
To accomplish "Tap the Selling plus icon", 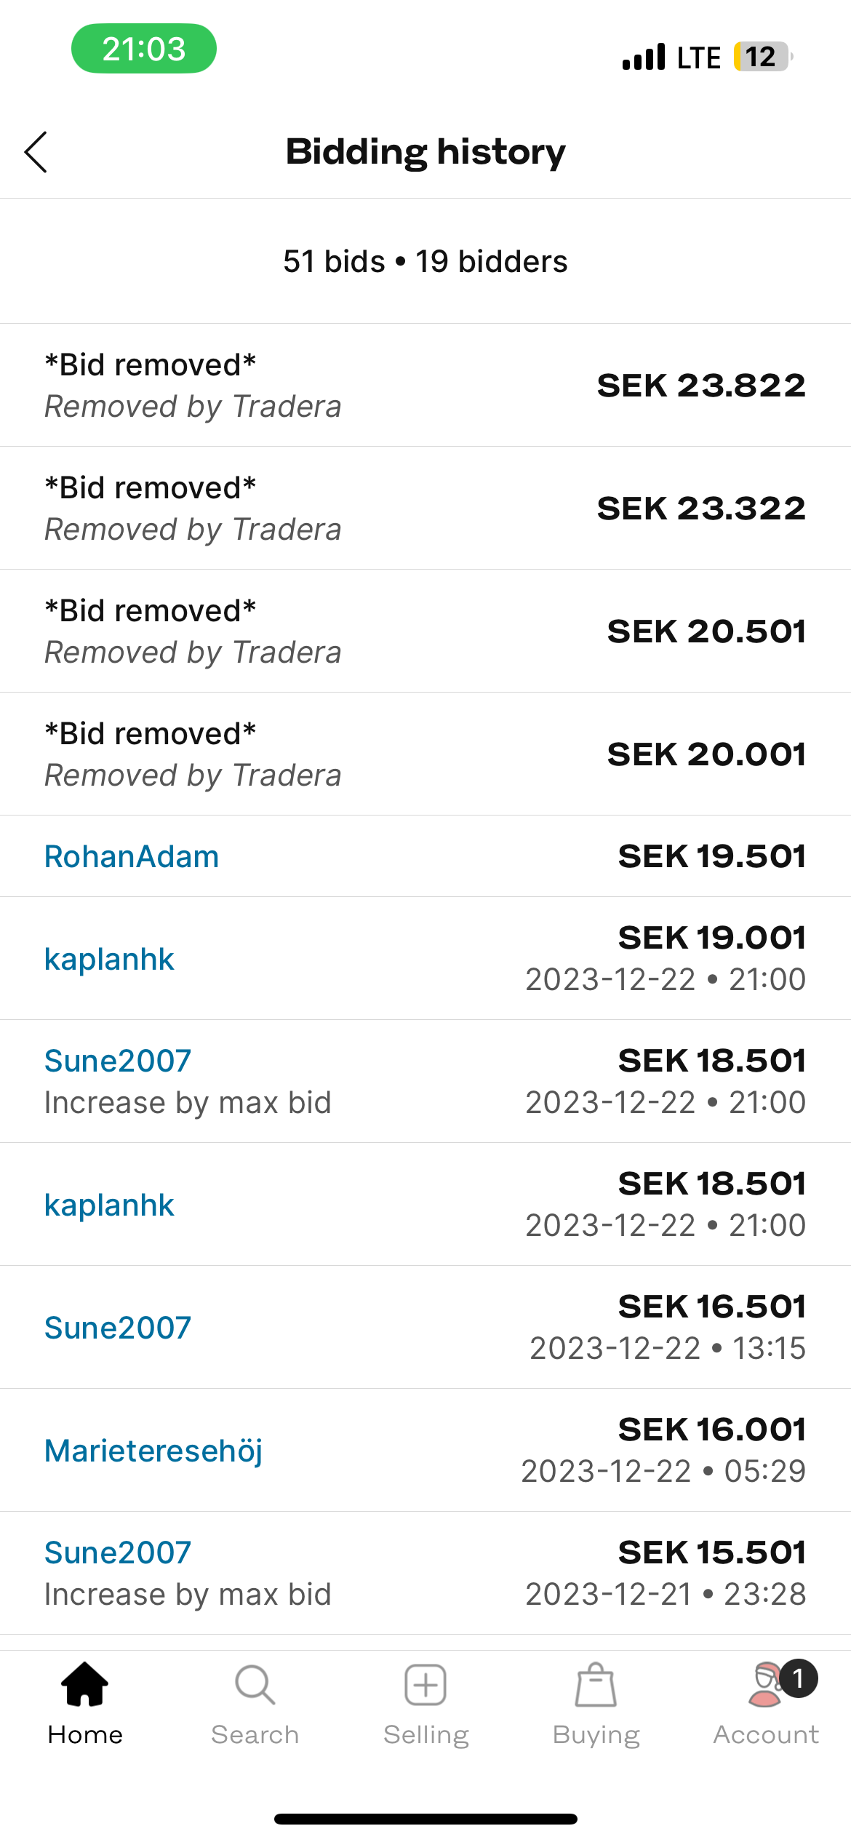I will click(425, 1684).
